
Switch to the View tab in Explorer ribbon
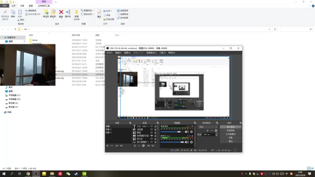coord(31,6)
